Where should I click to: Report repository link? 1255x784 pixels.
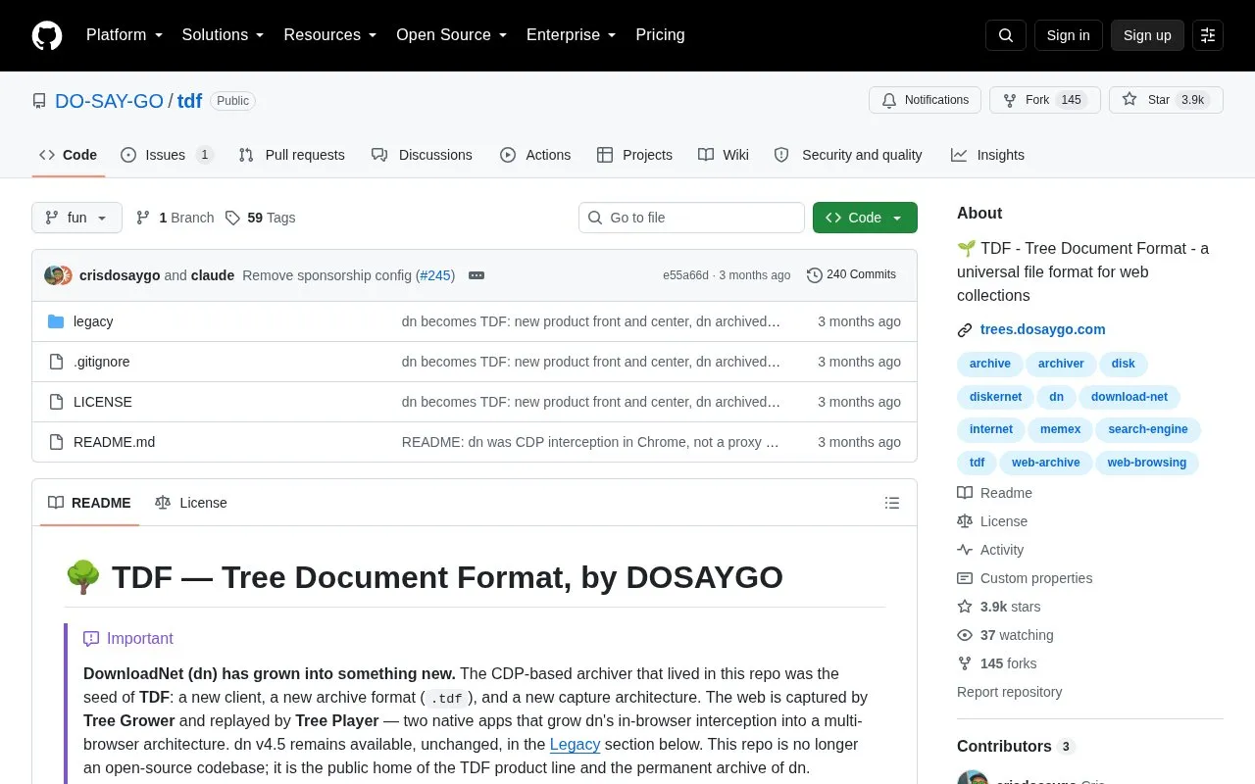tap(1009, 692)
